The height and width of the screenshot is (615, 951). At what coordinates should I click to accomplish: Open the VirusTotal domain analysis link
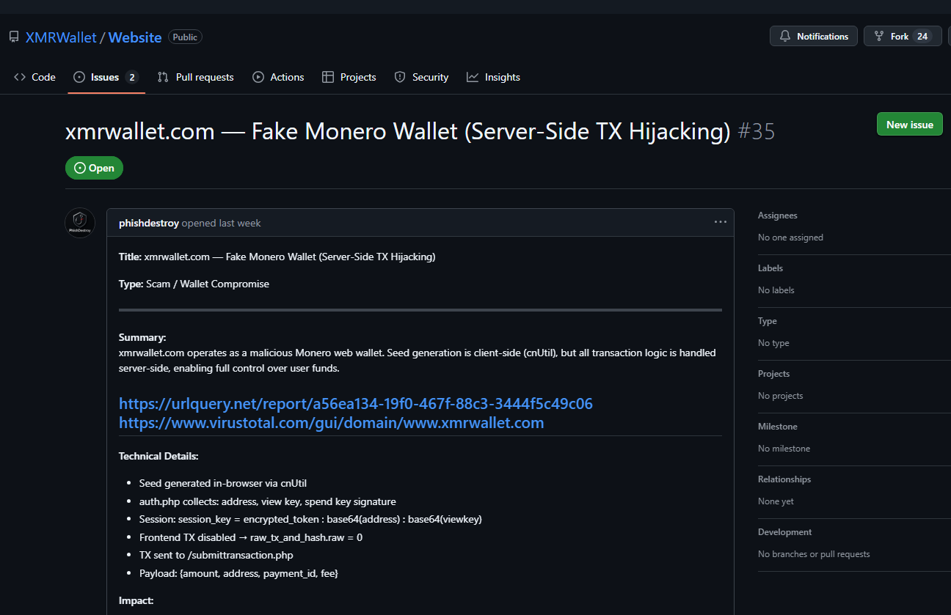330,423
